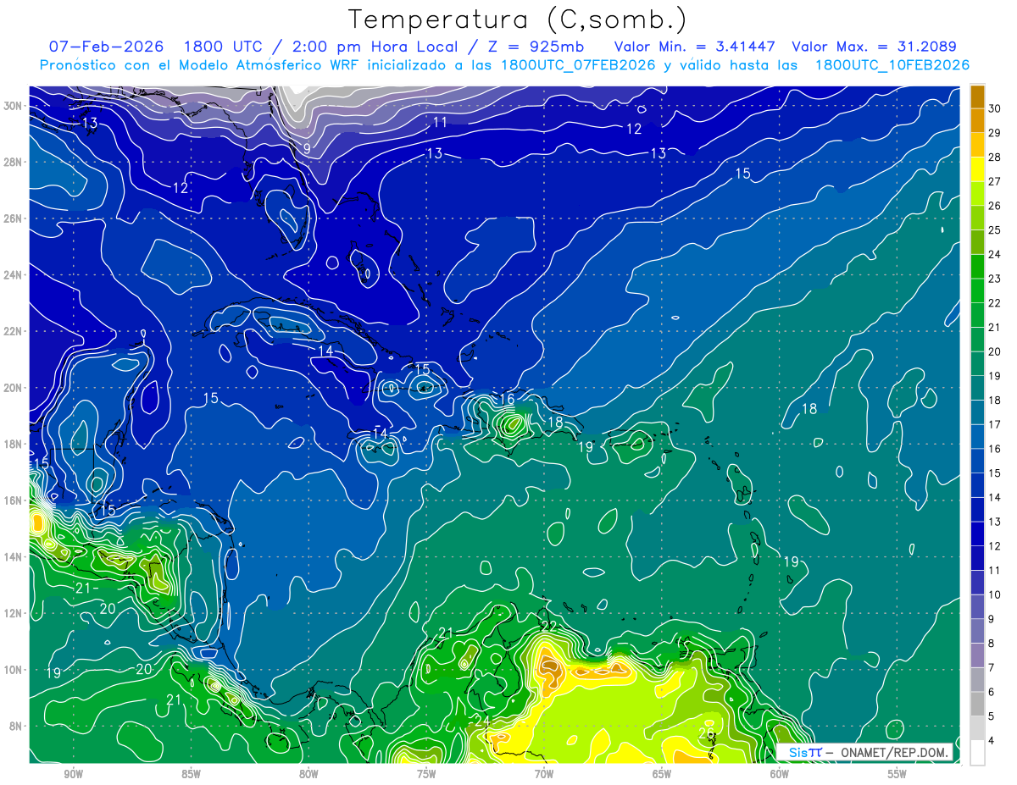
Task: Click the longitude axis label "60W"
Action: pyautogui.click(x=780, y=774)
